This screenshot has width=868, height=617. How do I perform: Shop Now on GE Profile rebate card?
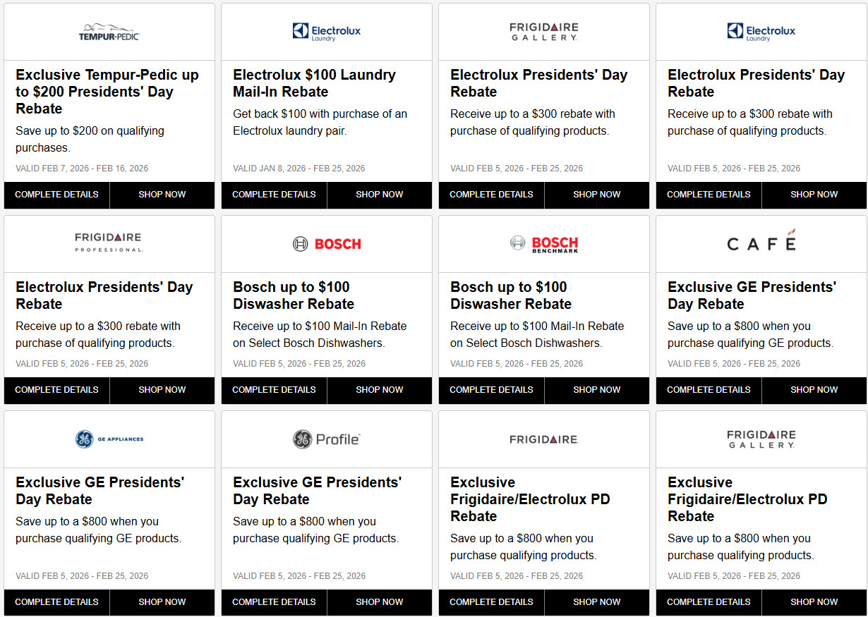[x=380, y=602]
